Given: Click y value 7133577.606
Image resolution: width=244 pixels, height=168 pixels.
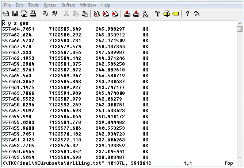Looking at the screenshot, I should (x=65, y=128).
